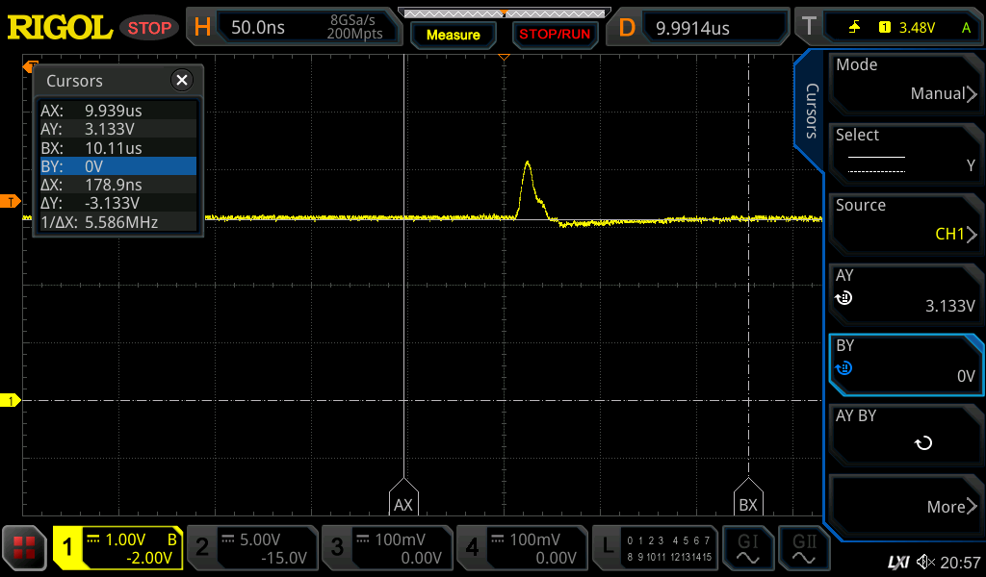Click the RIGOL logo
This screenshot has height=577, width=986.
(x=60, y=28)
